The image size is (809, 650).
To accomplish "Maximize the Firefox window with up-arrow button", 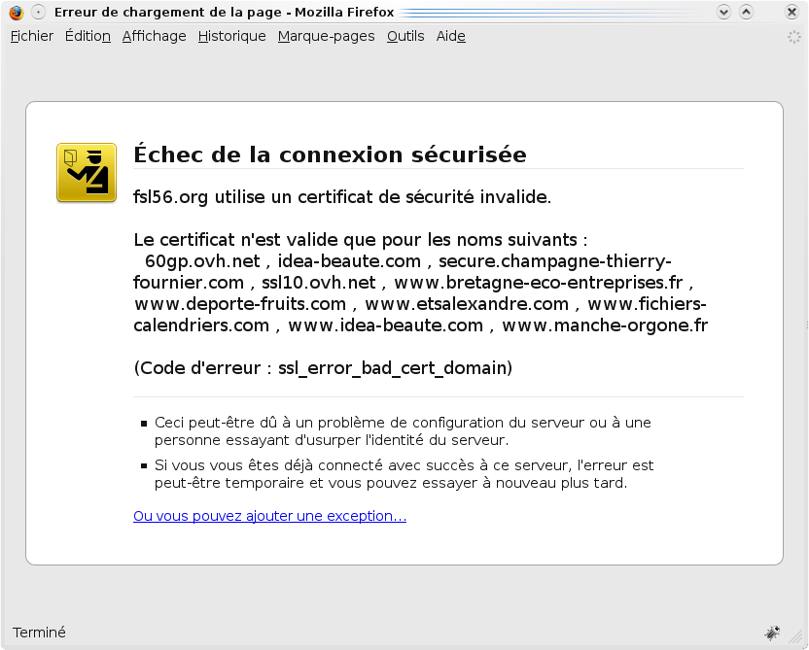I will (x=746, y=12).
